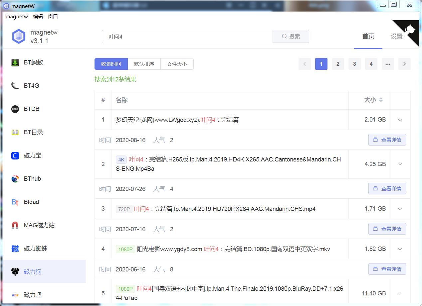Screen dimensions: 422x306
Task: Click the 阳光电影 ygdy8.com result title
Action: tap(233, 249)
